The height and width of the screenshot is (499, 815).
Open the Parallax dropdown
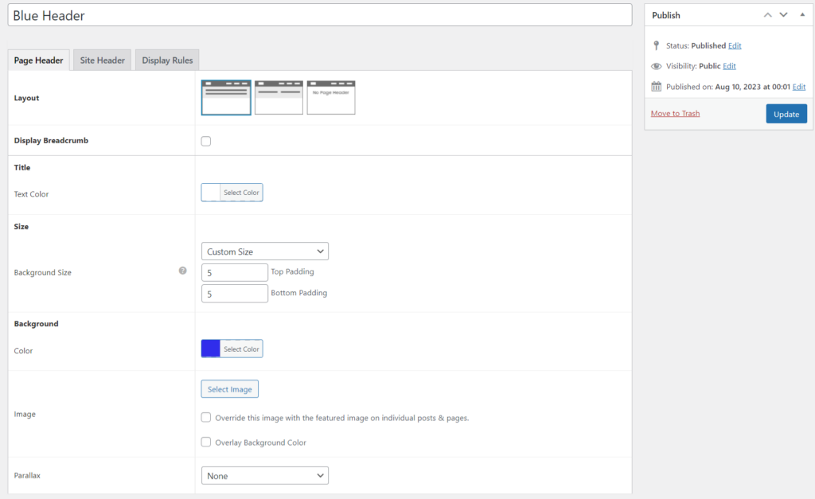click(264, 475)
